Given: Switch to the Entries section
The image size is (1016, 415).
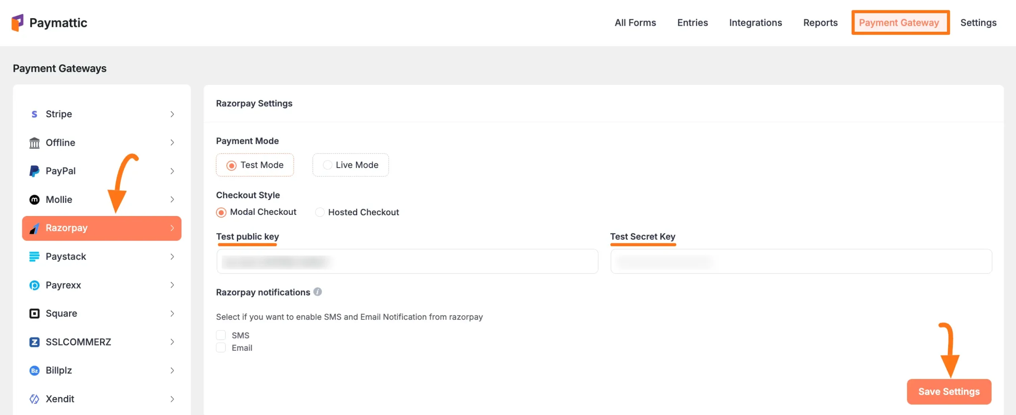Looking at the screenshot, I should pyautogui.click(x=692, y=23).
